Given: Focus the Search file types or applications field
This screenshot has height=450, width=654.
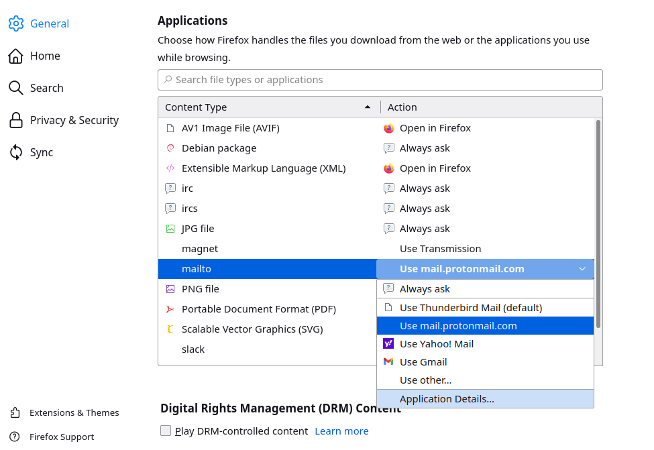Looking at the screenshot, I should pos(380,80).
